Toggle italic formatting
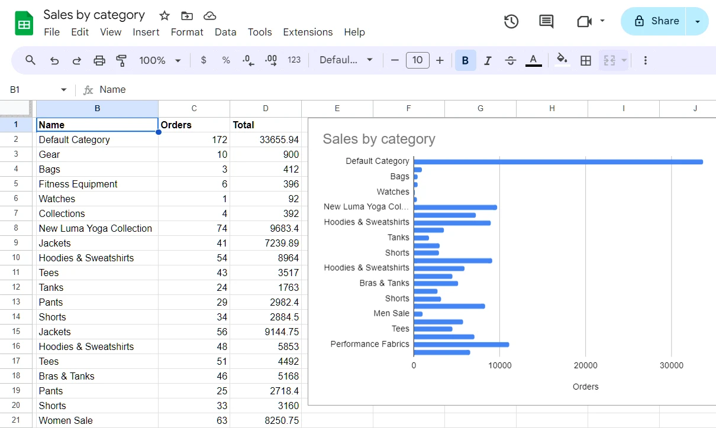 pyautogui.click(x=488, y=60)
